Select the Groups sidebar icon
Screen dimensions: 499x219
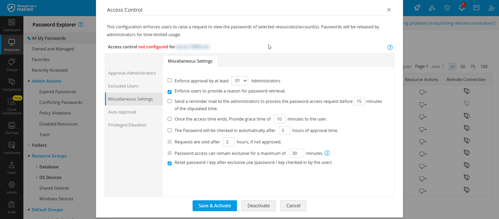tap(11, 64)
